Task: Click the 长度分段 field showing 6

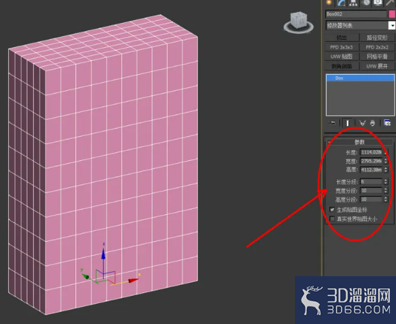Action: pyautogui.click(x=371, y=182)
